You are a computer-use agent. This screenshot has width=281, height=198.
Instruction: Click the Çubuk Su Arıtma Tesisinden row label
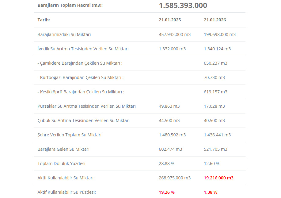(x=83, y=121)
